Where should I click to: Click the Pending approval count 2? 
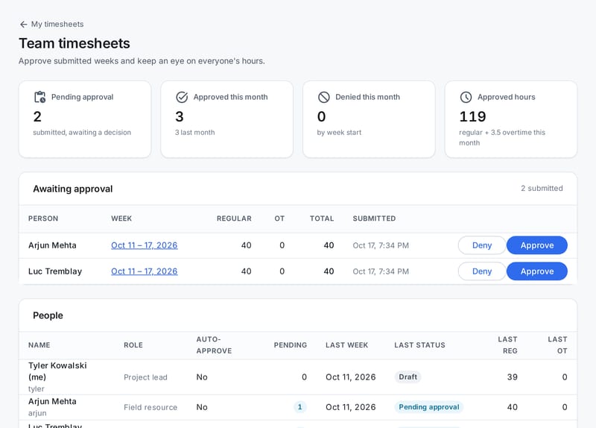[x=37, y=116]
